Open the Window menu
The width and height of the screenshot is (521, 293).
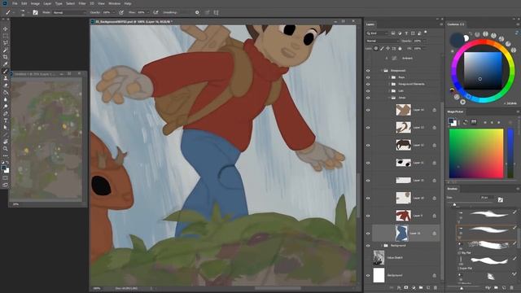click(114, 3)
